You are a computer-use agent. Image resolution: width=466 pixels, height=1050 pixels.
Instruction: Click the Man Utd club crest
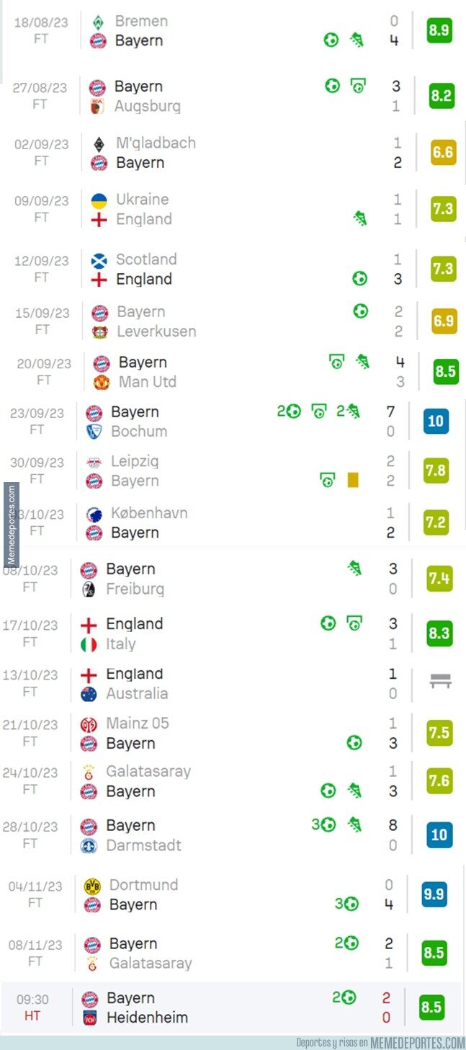[x=102, y=383]
